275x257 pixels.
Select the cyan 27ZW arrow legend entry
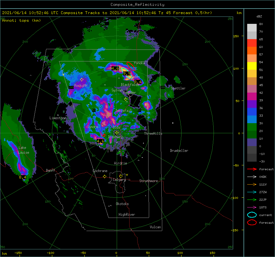[x=252, y=192]
